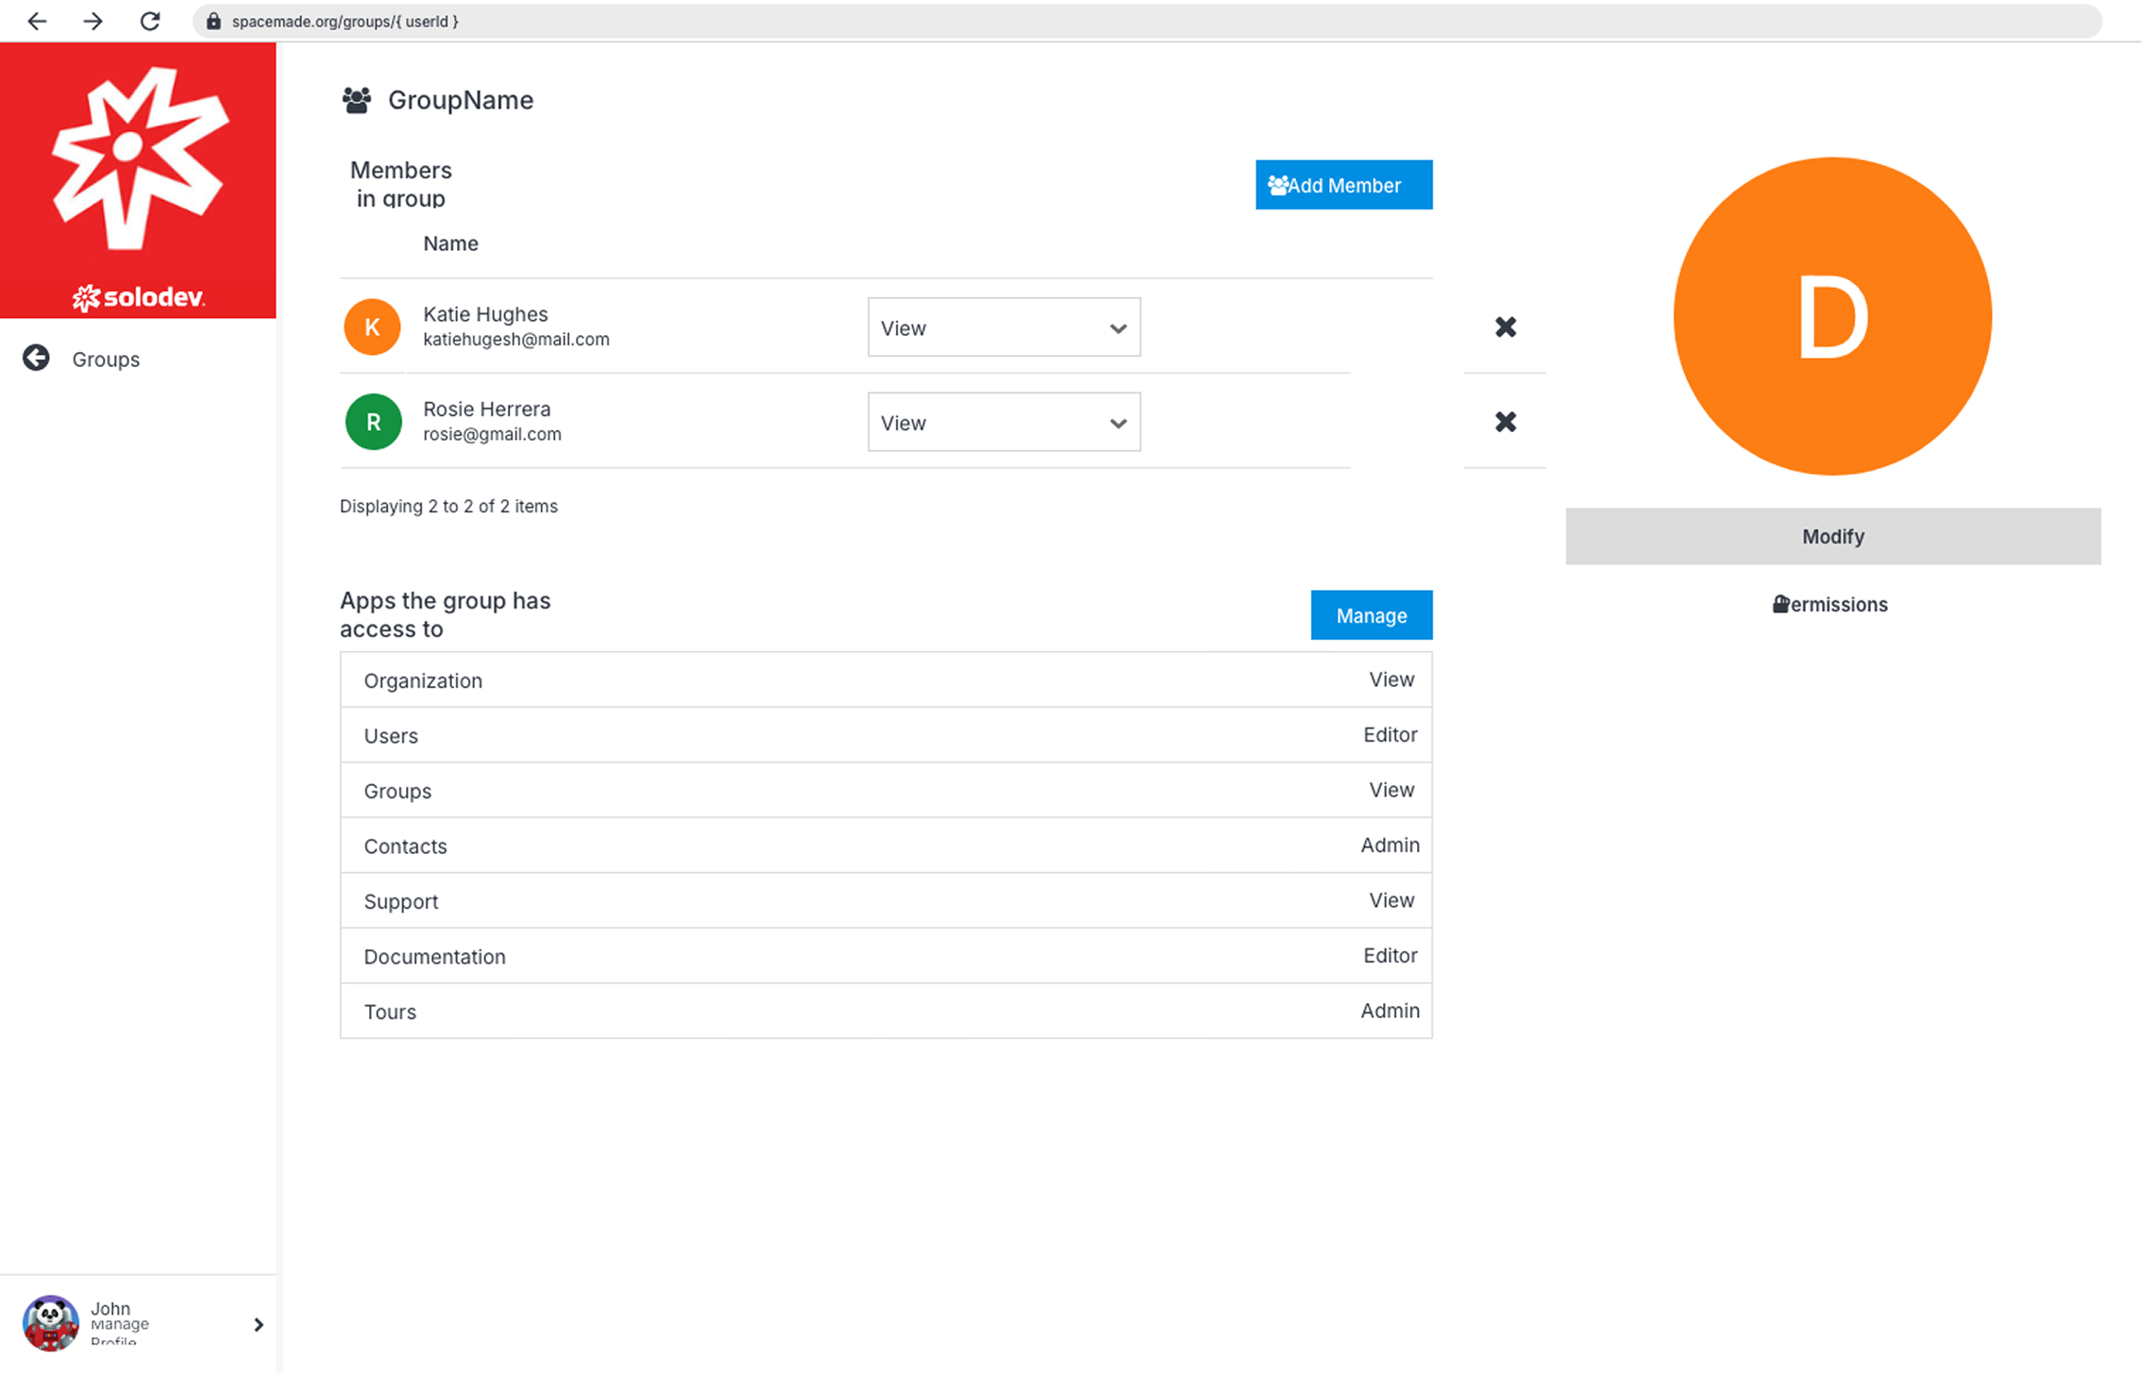
Task: Select the Support app row
Action: 885,901
